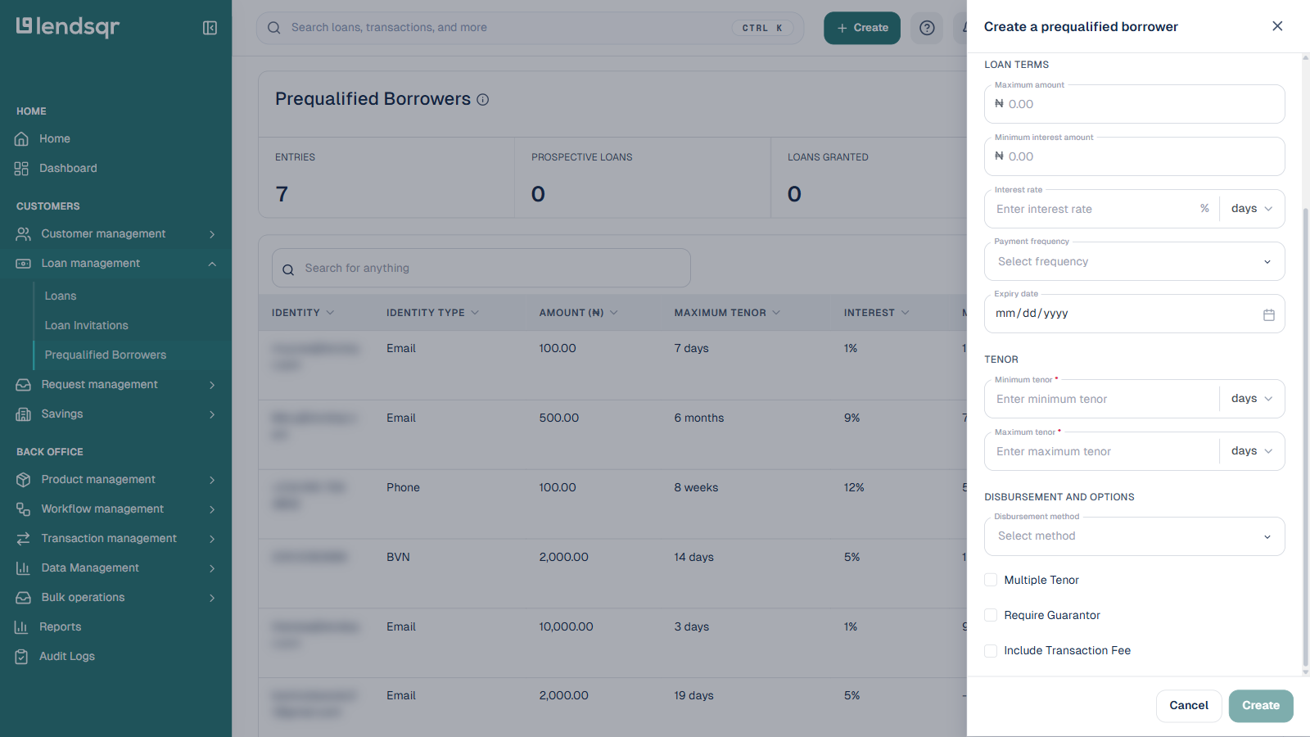Click the Audit Logs clipboard icon
The image size is (1310, 737).
click(x=21, y=657)
